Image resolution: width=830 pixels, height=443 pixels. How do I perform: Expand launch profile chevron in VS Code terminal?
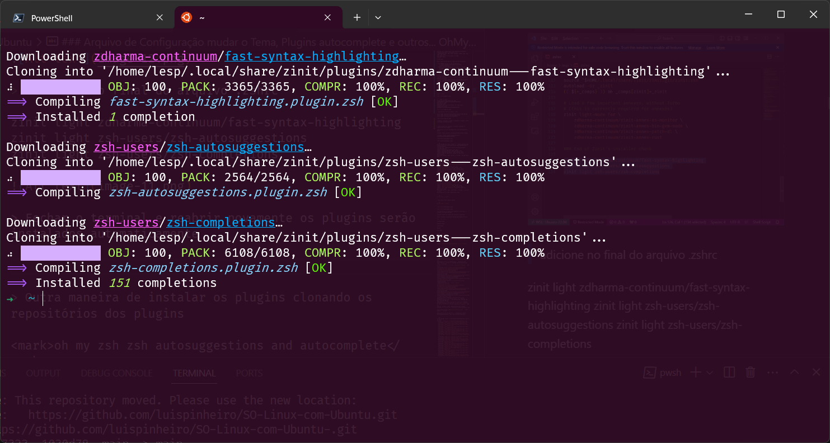pyautogui.click(x=710, y=373)
